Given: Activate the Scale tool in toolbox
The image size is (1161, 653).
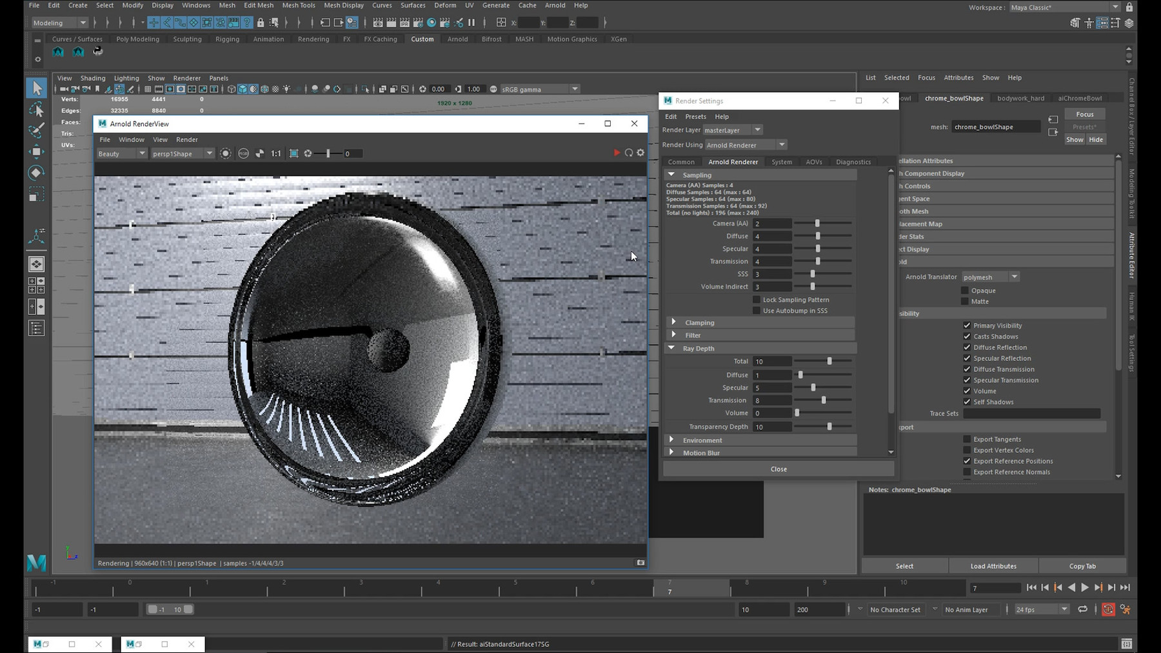Looking at the screenshot, I should pyautogui.click(x=37, y=194).
